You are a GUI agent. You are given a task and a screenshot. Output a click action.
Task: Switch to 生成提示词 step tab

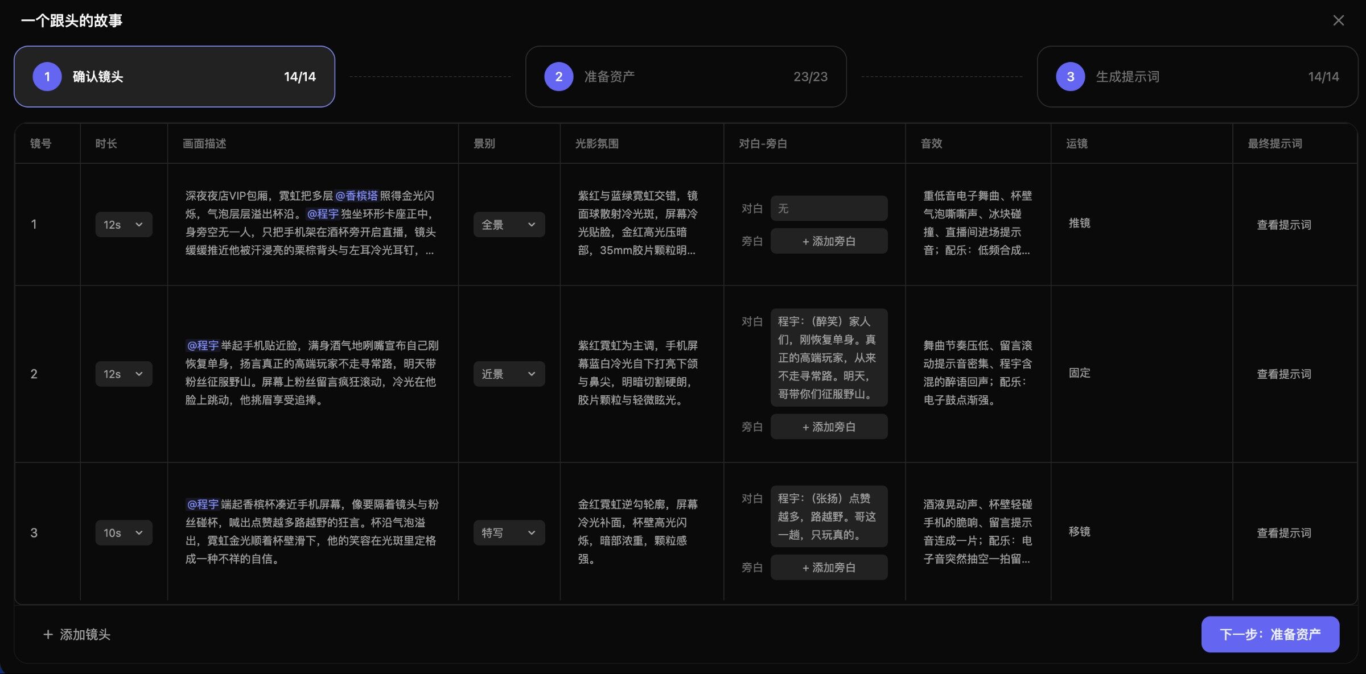point(1198,77)
